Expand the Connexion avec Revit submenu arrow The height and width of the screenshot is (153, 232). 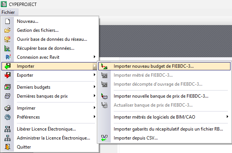[x=95, y=57]
